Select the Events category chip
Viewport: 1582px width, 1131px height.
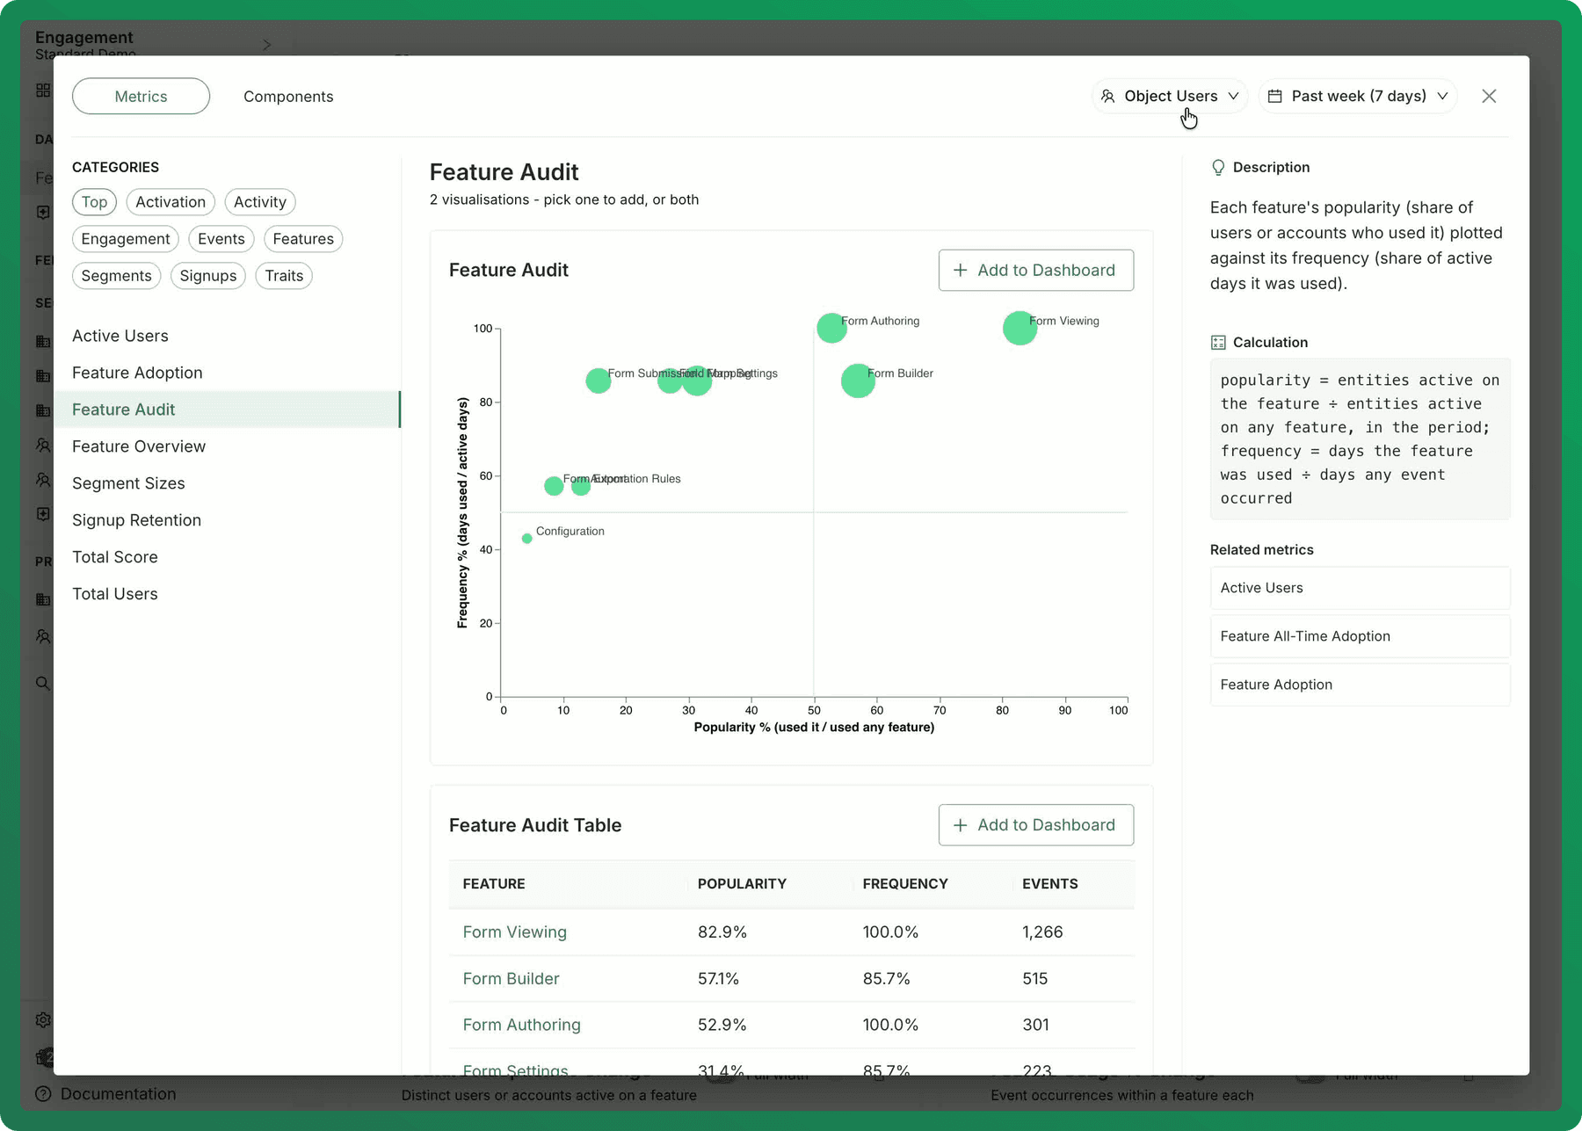(221, 239)
